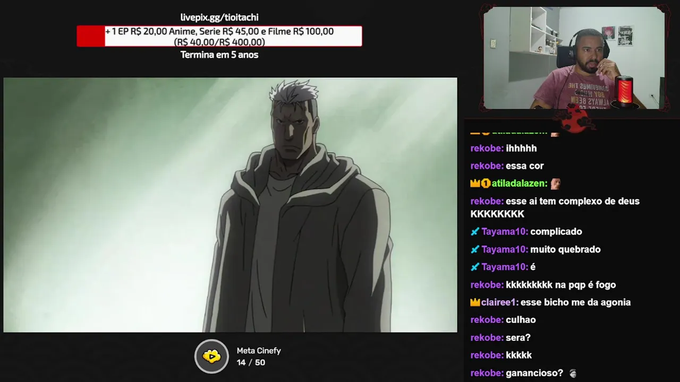This screenshot has width=680, height=382.
Task: Click rekobe's message 'culhao'
Action: click(521, 320)
